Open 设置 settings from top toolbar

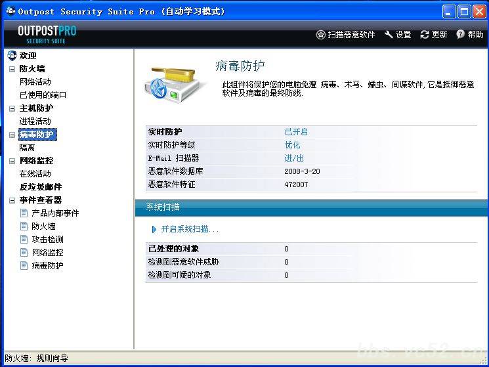pos(403,35)
